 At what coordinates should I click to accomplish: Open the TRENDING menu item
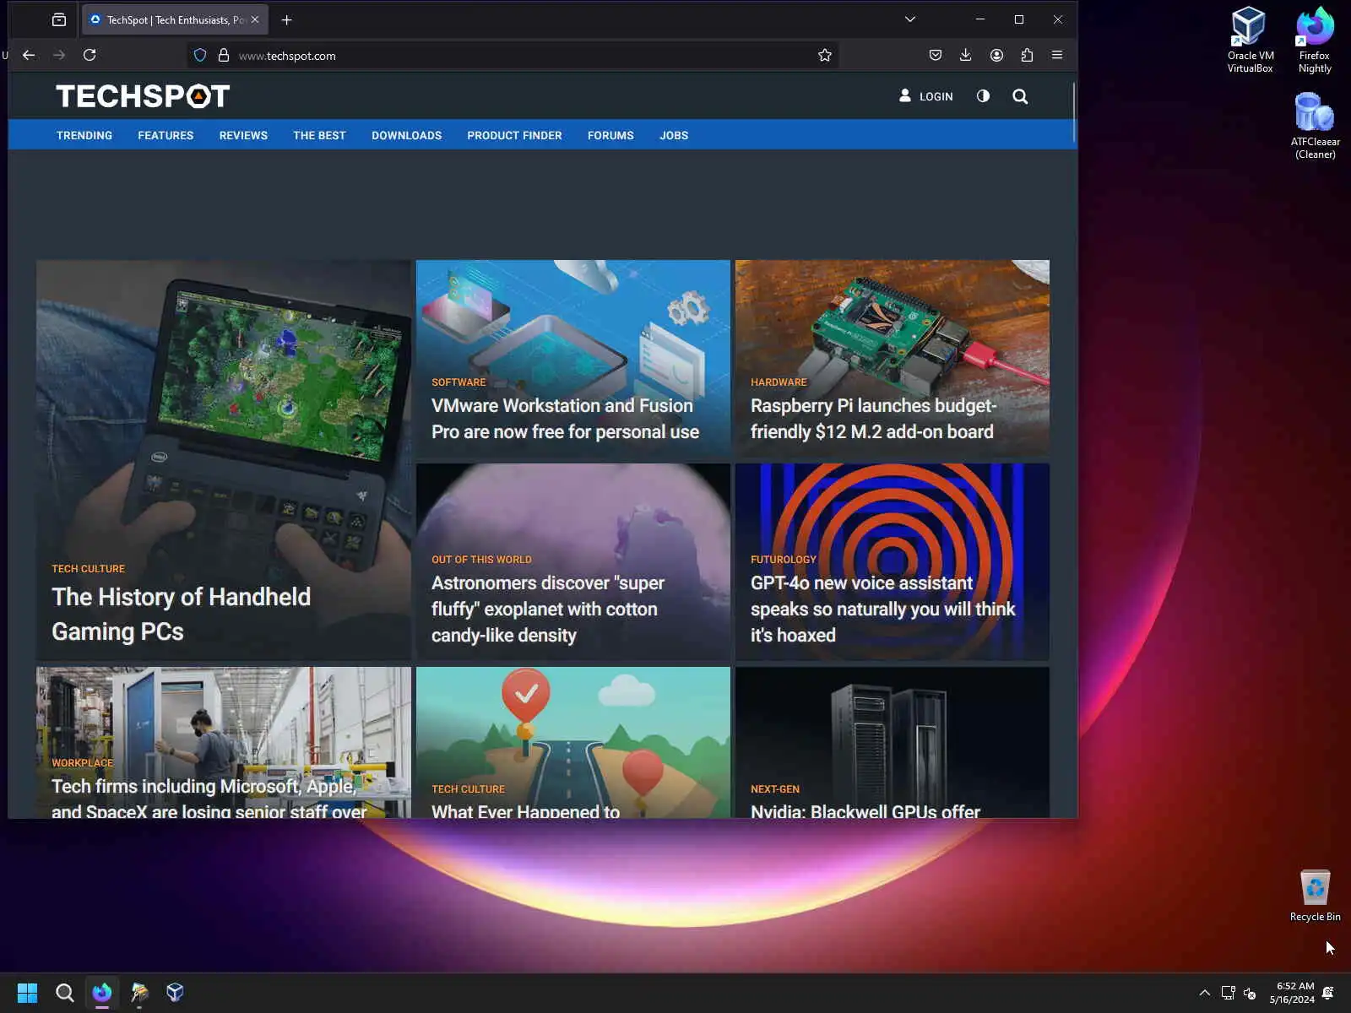(84, 135)
